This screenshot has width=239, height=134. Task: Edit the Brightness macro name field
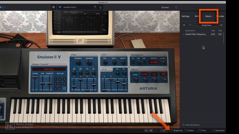pyautogui.click(x=207, y=25)
